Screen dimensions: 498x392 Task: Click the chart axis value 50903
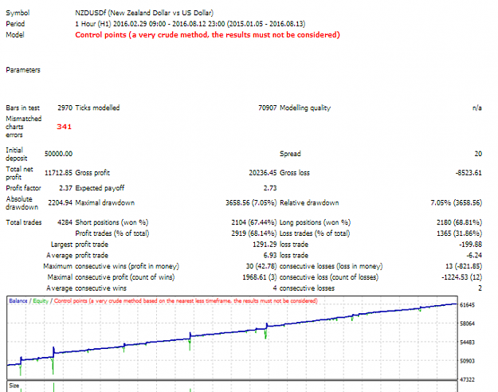467,361
